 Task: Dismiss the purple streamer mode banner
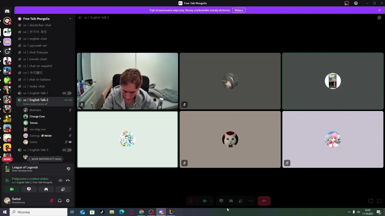click(380, 10)
